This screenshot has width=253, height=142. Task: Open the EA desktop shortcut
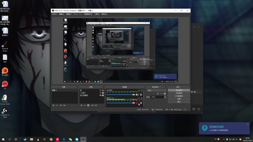pyautogui.click(x=5, y=85)
